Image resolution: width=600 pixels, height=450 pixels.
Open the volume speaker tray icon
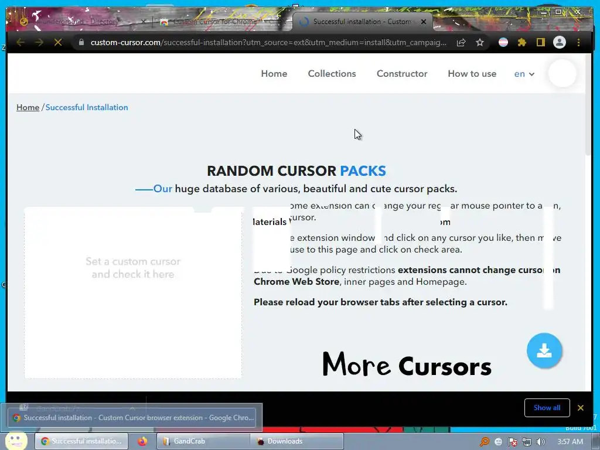click(540, 442)
